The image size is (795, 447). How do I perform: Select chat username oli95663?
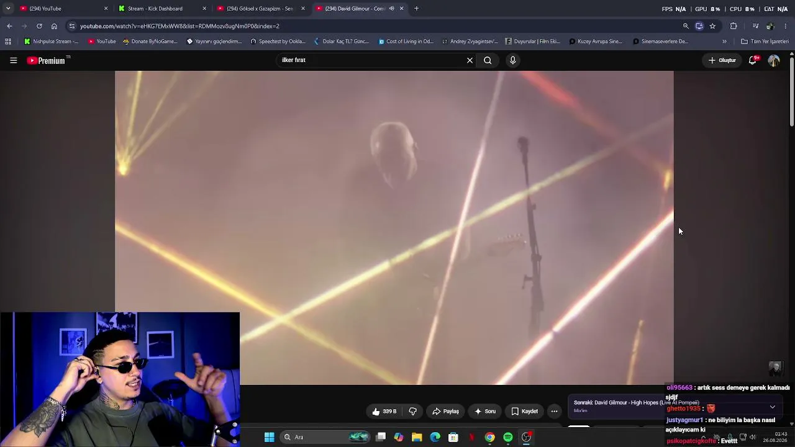[x=679, y=387]
